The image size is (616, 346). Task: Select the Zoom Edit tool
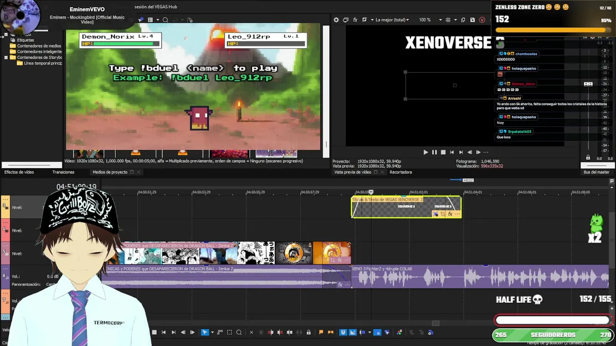pos(239,332)
